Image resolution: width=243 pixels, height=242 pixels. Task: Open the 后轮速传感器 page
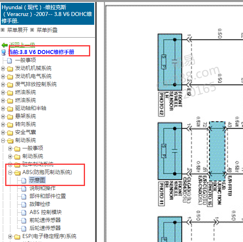45,228
